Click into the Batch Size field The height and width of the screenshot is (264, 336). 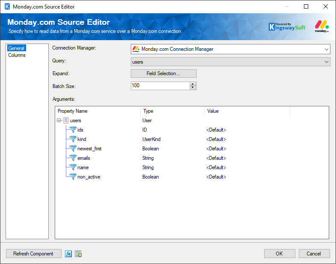click(x=160, y=85)
